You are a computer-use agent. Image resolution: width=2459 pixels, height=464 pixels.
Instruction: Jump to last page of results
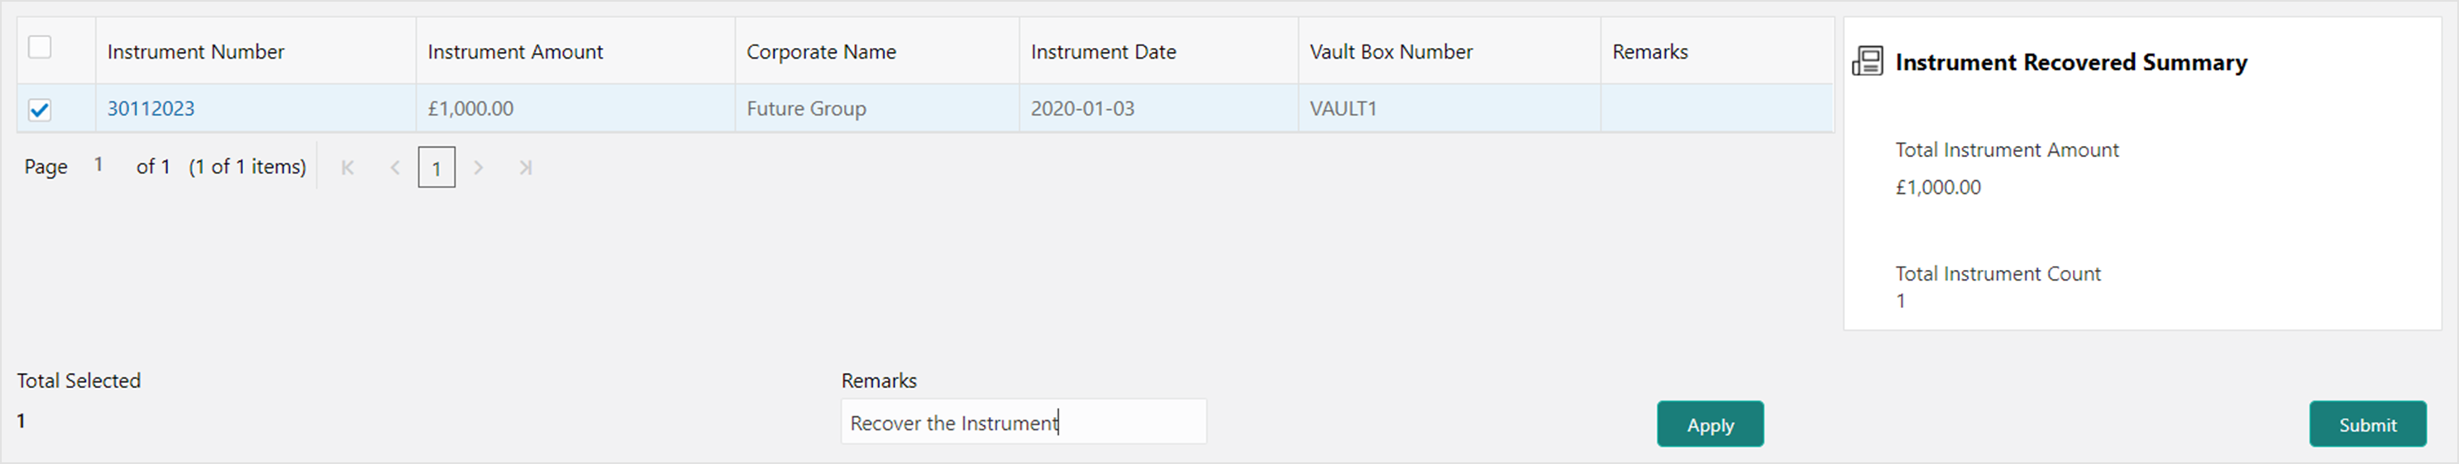(525, 168)
